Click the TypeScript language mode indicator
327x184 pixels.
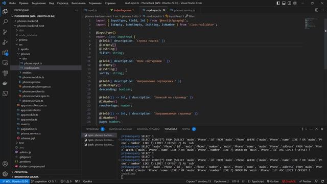coord(256,181)
